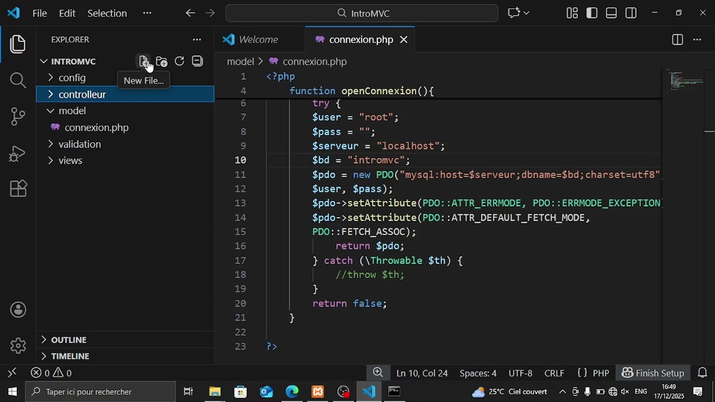This screenshot has height=402, width=715.
Task: Click Finish Setup in status bar
Action: pyautogui.click(x=652, y=373)
